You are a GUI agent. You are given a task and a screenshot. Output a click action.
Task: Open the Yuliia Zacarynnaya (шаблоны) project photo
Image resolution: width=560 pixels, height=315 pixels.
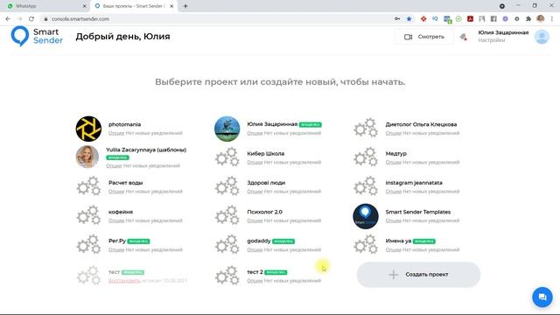(87, 157)
